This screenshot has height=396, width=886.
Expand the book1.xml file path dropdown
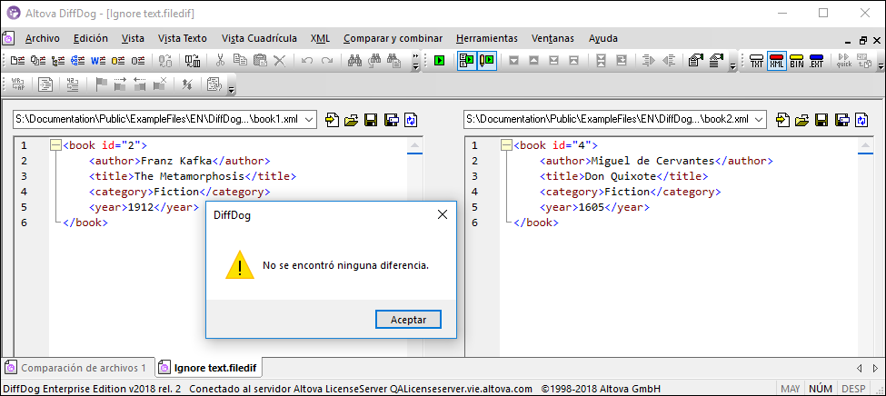307,120
